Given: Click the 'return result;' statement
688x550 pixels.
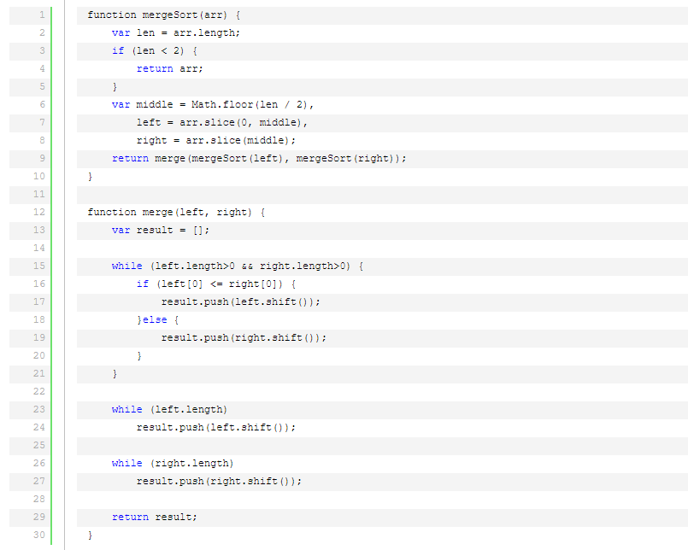Looking at the screenshot, I should pos(155,517).
